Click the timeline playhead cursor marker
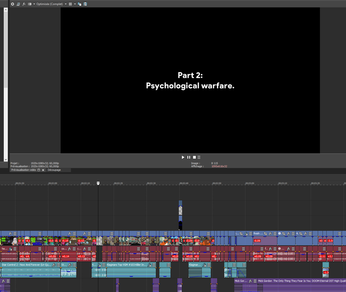 pos(98,183)
